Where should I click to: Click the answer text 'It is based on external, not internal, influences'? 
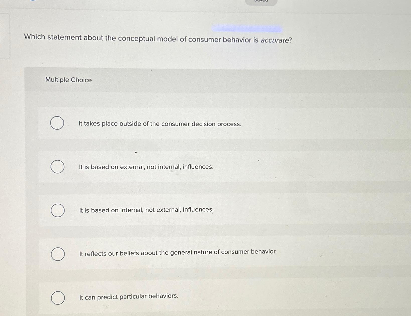coord(146,167)
